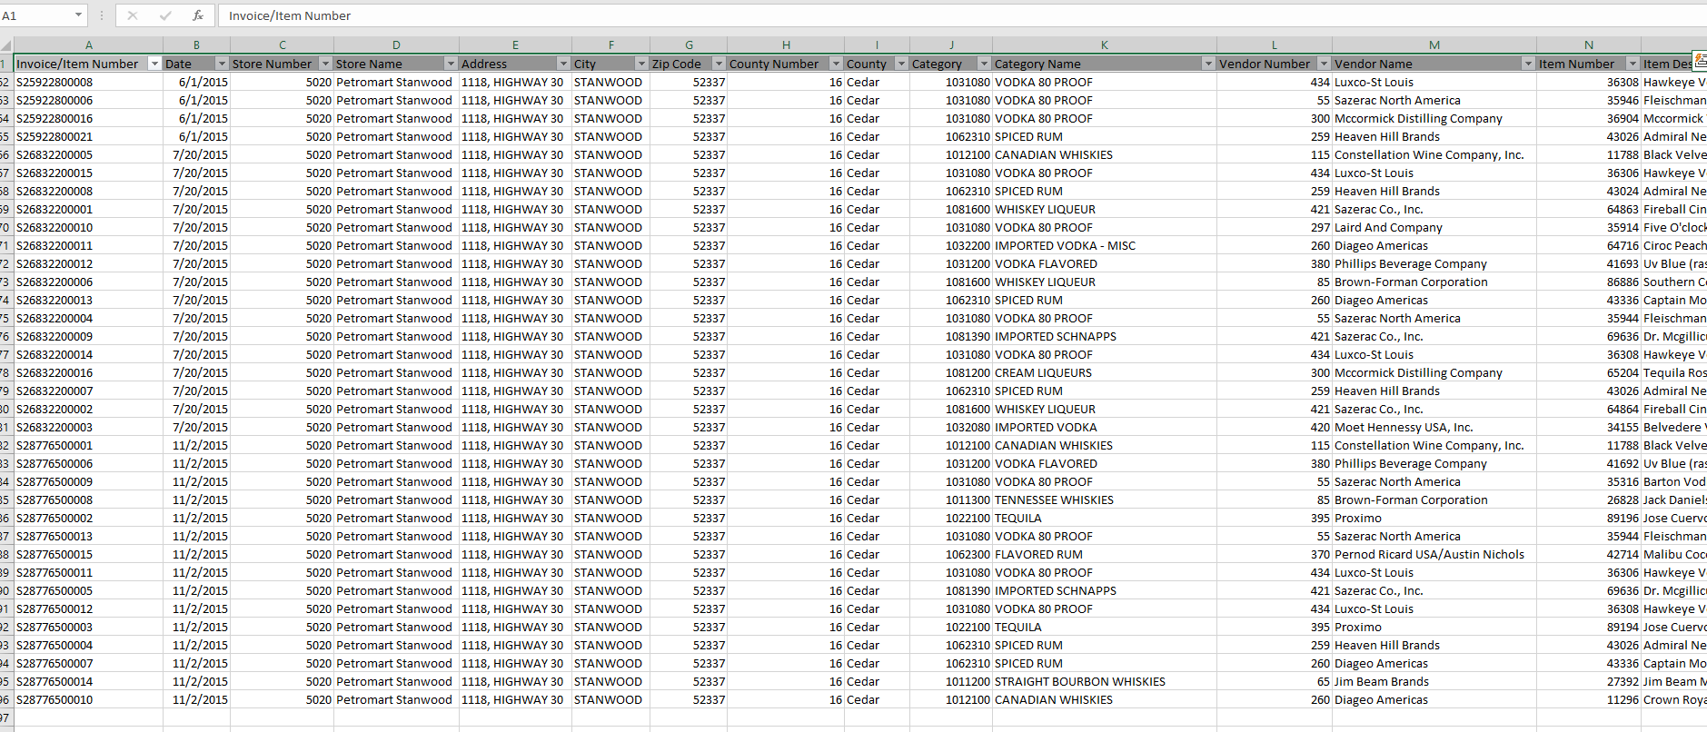The image size is (1707, 732).
Task: Select column D header
Action: tap(396, 45)
